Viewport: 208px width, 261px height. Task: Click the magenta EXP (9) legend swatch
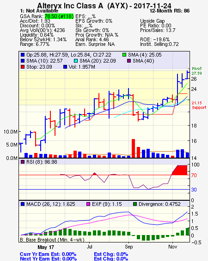[88, 204]
